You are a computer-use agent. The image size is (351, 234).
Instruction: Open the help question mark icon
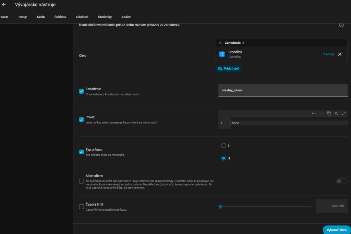coord(341,25)
